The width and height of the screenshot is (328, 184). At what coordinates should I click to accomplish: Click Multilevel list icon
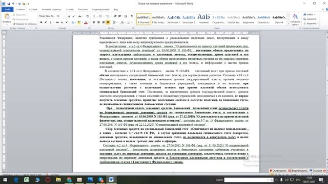pyautogui.click(x=107, y=16)
